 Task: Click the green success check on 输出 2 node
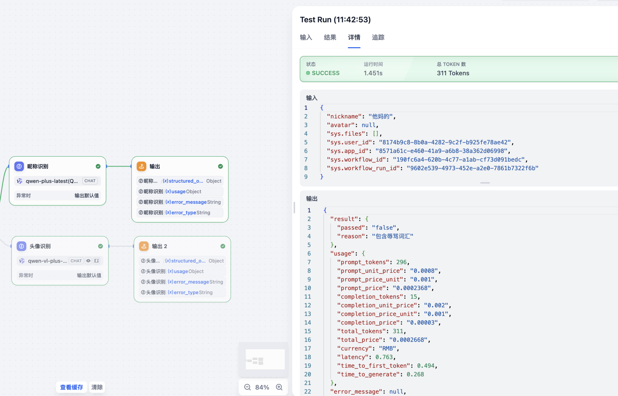pos(223,246)
